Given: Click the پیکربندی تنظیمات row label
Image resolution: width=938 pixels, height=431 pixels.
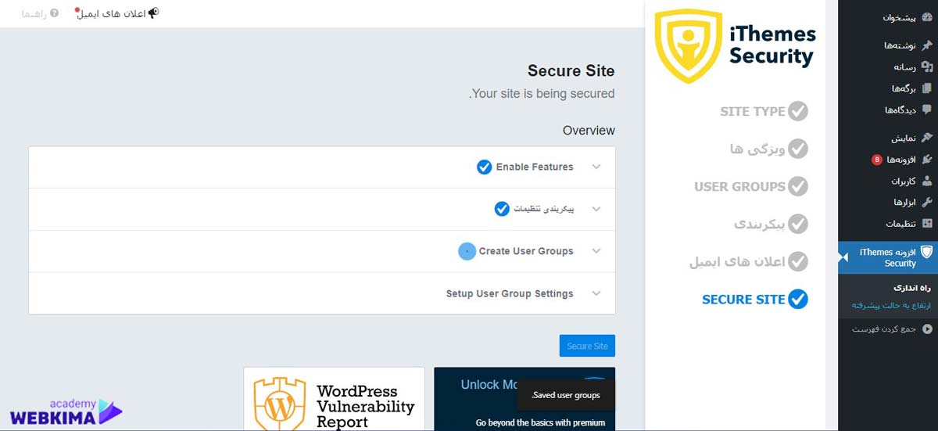Looking at the screenshot, I should (543, 209).
